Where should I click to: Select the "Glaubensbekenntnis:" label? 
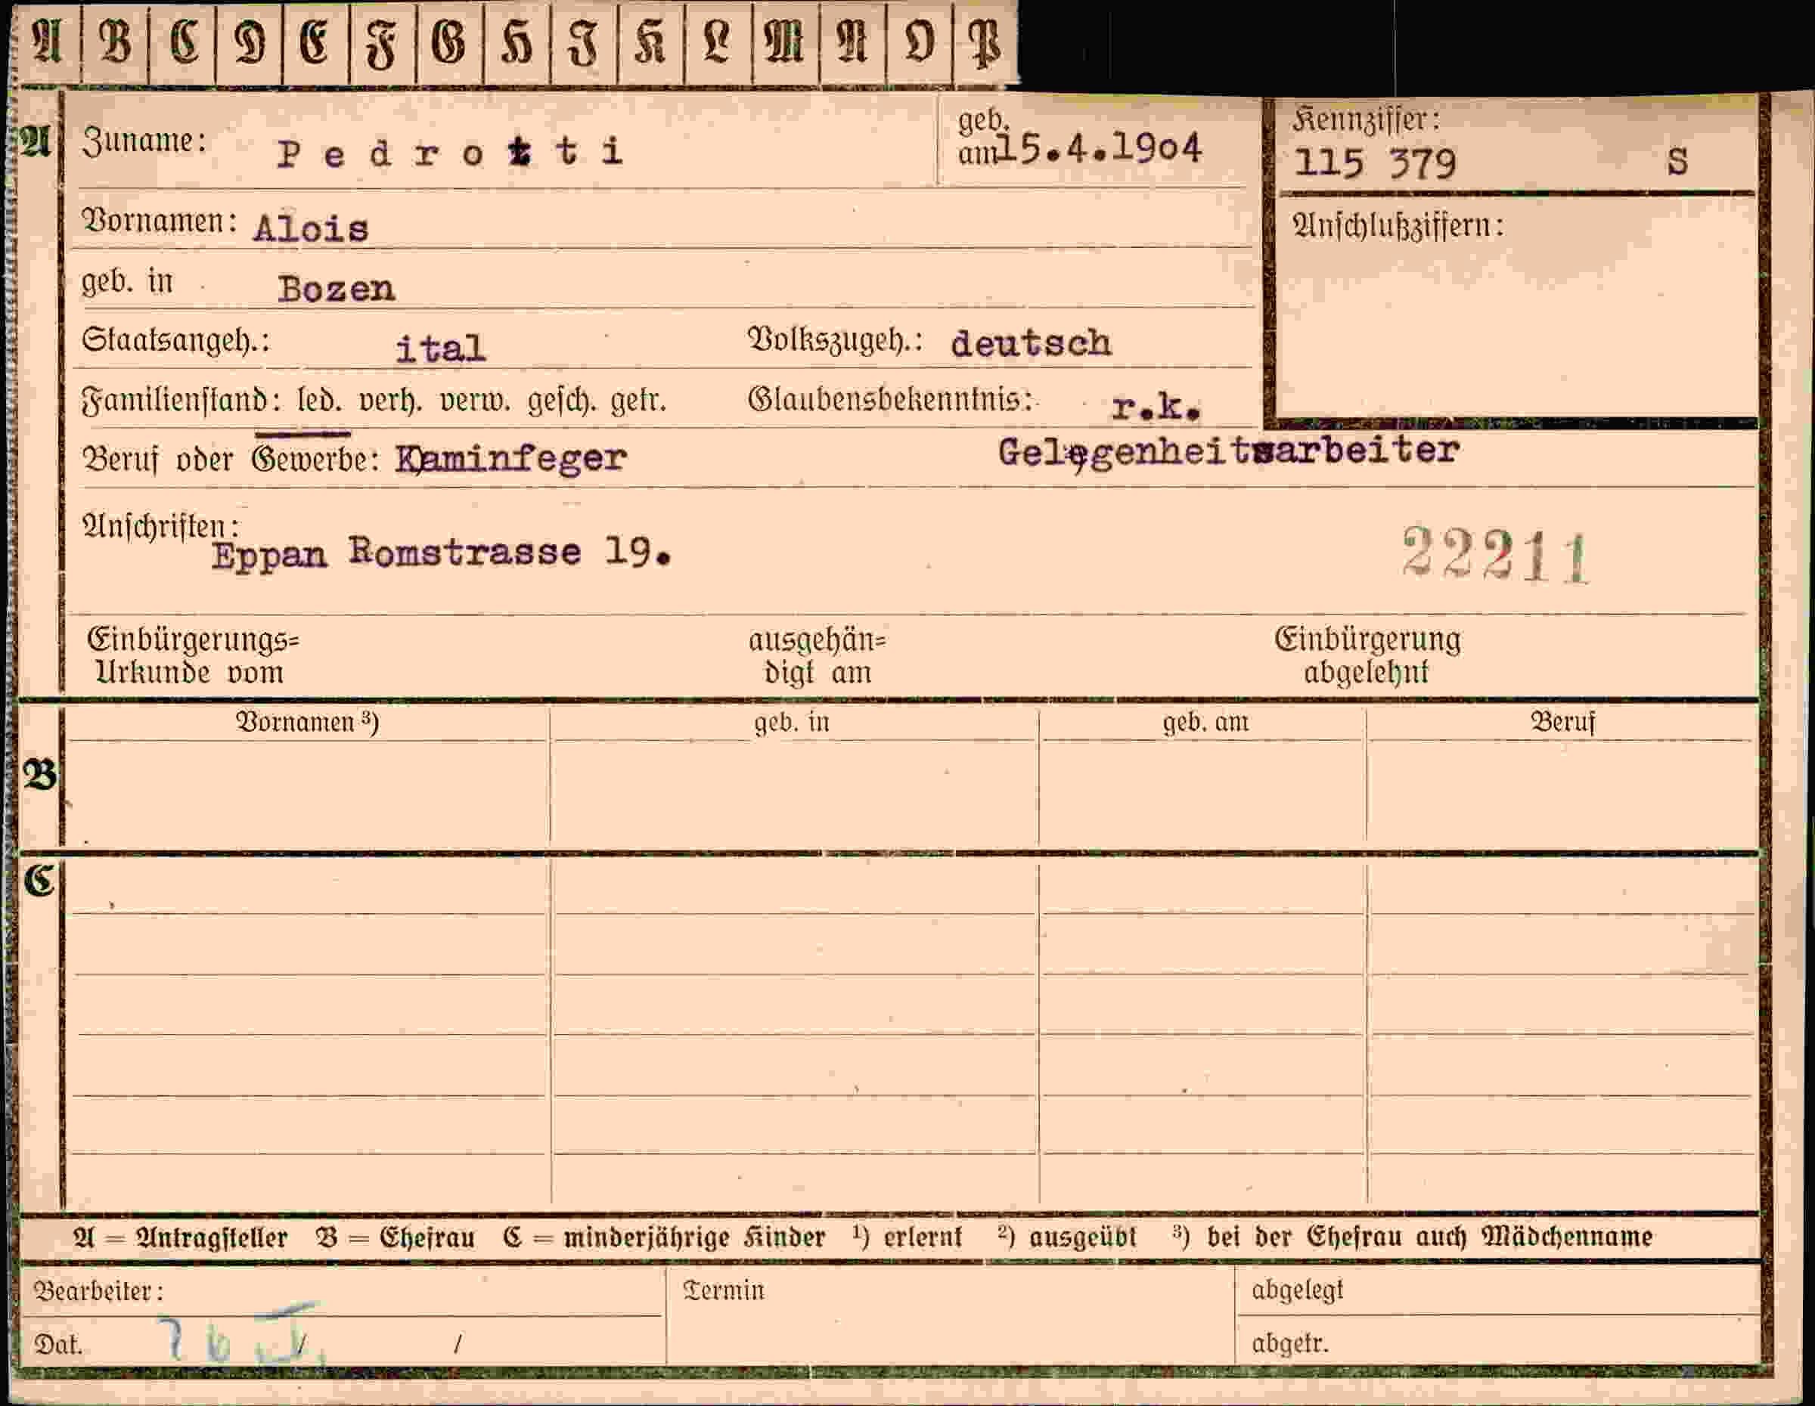pyautogui.click(x=890, y=399)
